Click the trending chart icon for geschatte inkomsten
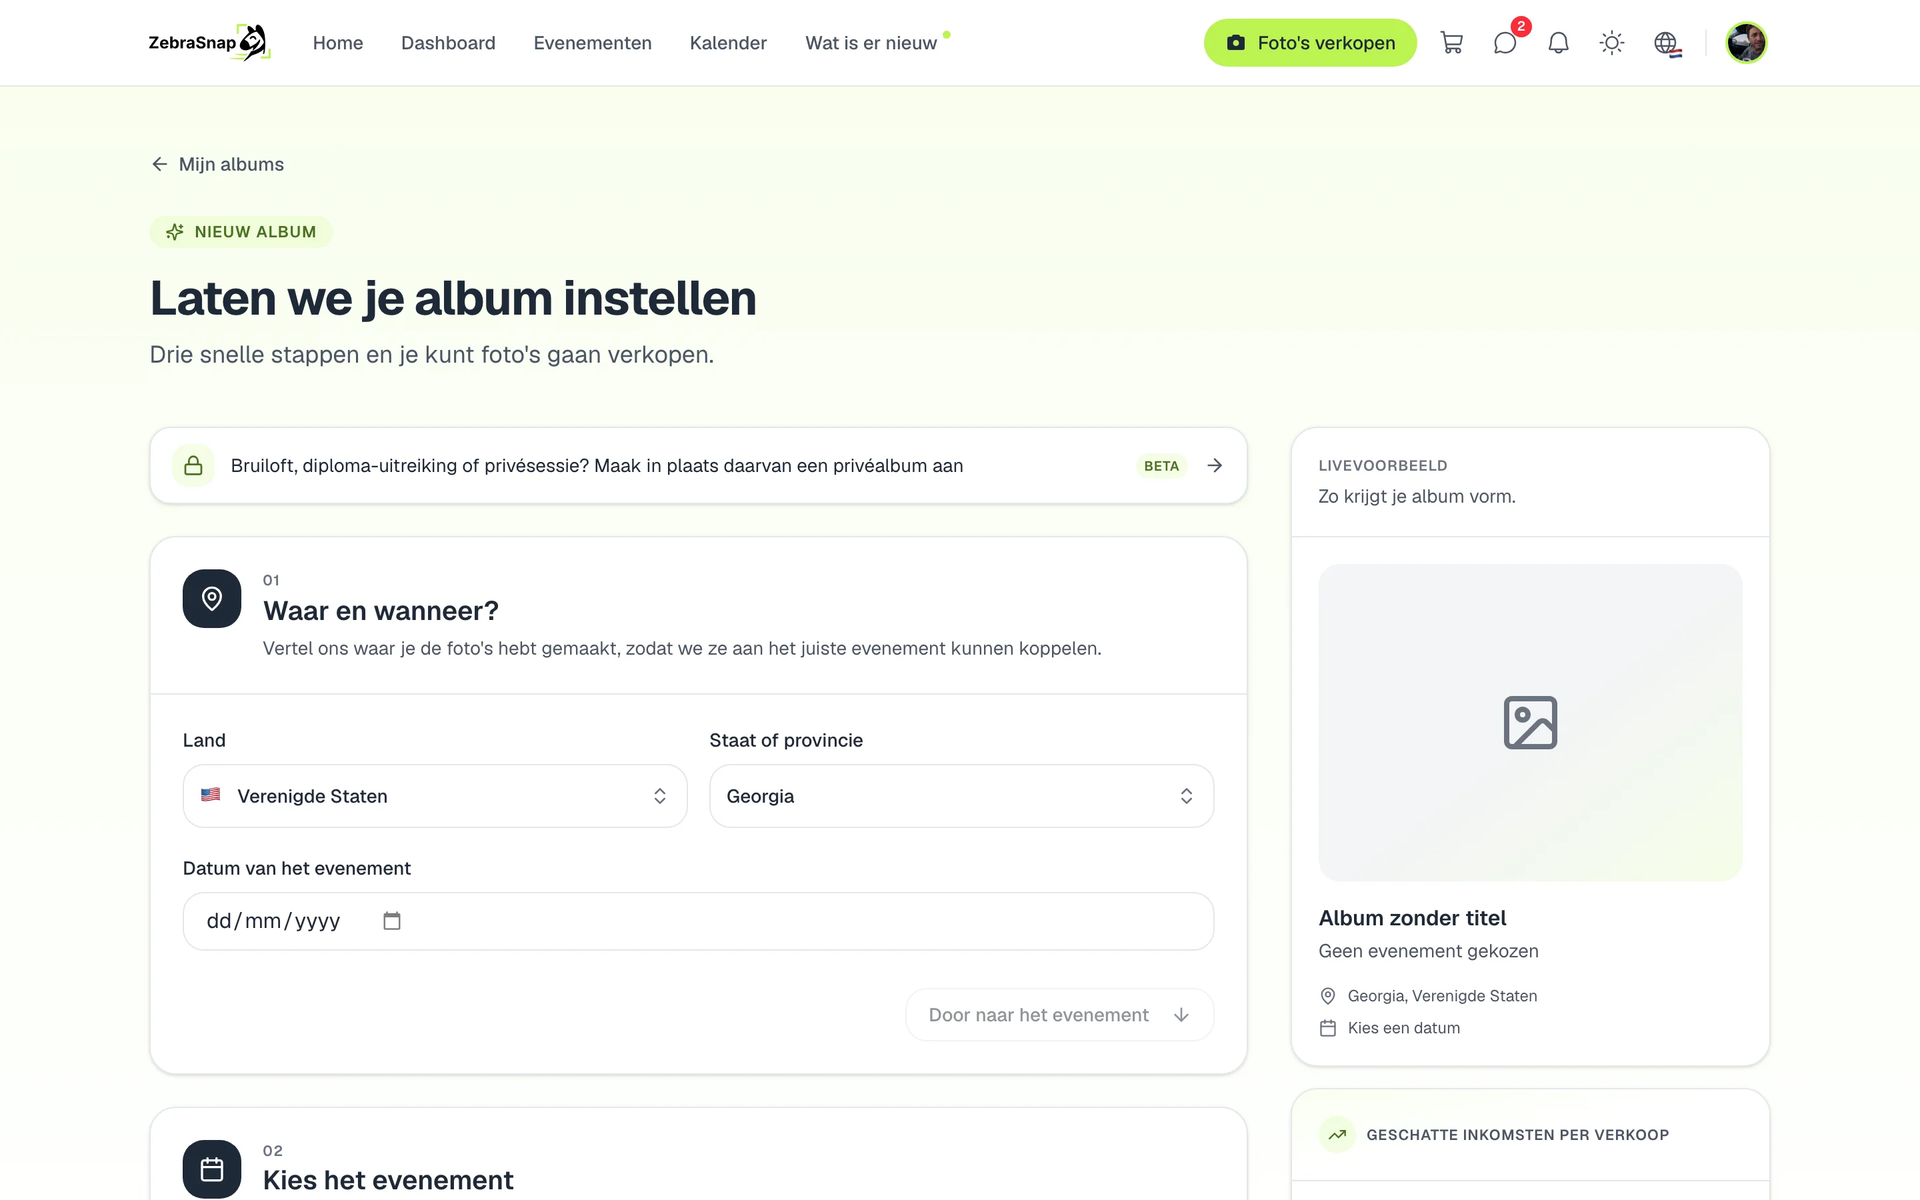The image size is (1920, 1200). pyautogui.click(x=1337, y=1135)
